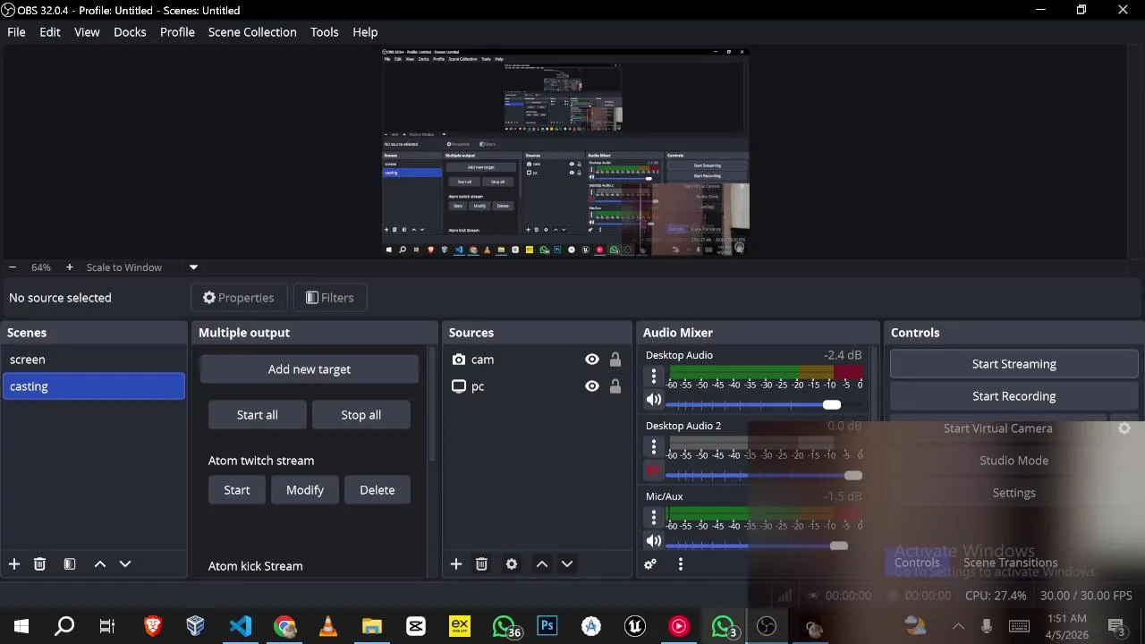Click Start Recording button
The image size is (1145, 644).
pos(1014,396)
